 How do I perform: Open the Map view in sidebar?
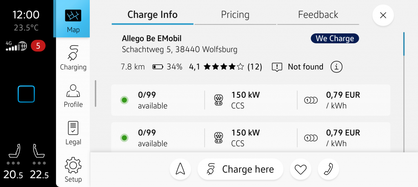[73, 20]
